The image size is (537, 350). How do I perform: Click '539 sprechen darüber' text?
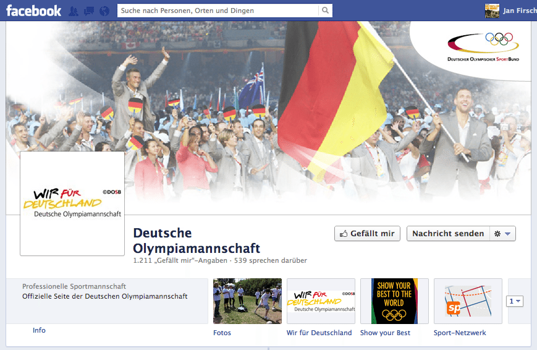coord(271,260)
